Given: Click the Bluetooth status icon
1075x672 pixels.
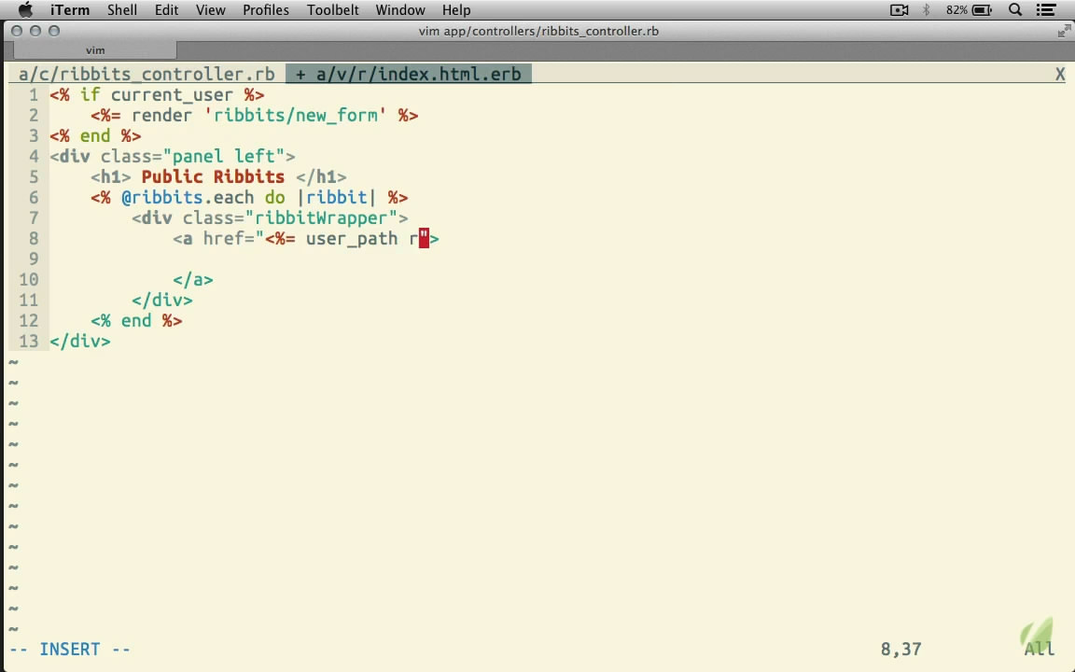Looking at the screenshot, I should coord(927,10).
